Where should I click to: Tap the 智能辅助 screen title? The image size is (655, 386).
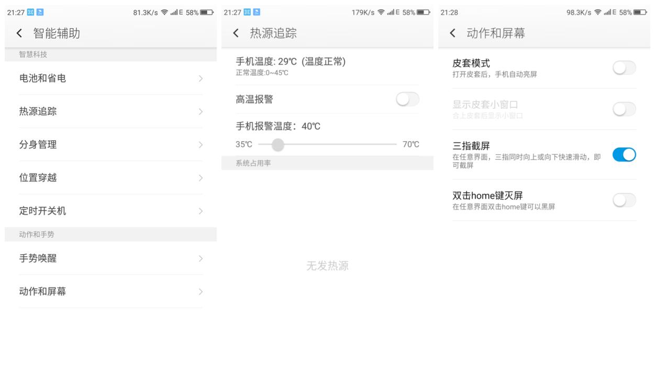[x=57, y=34]
